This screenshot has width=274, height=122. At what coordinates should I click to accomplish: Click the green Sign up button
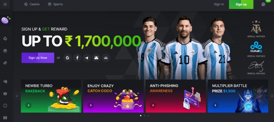tap(241, 4)
